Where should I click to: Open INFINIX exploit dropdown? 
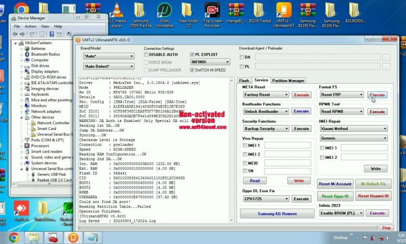click(x=210, y=62)
